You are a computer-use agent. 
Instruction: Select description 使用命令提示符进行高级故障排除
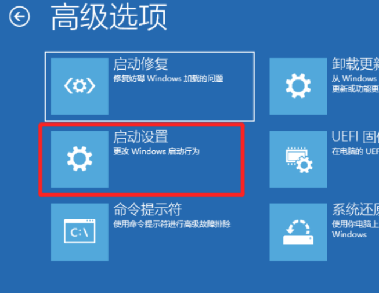tap(172, 224)
